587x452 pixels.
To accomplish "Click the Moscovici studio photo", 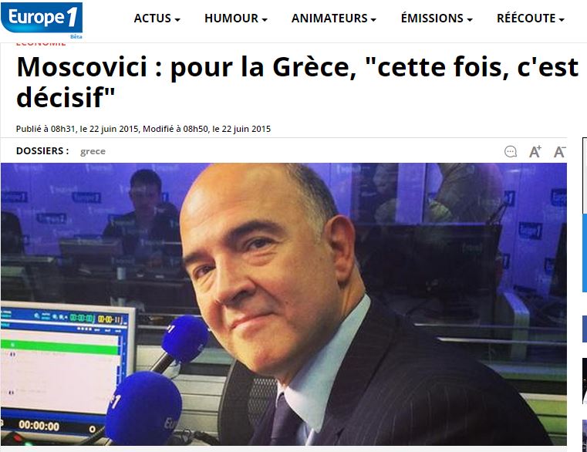I will (x=284, y=304).
